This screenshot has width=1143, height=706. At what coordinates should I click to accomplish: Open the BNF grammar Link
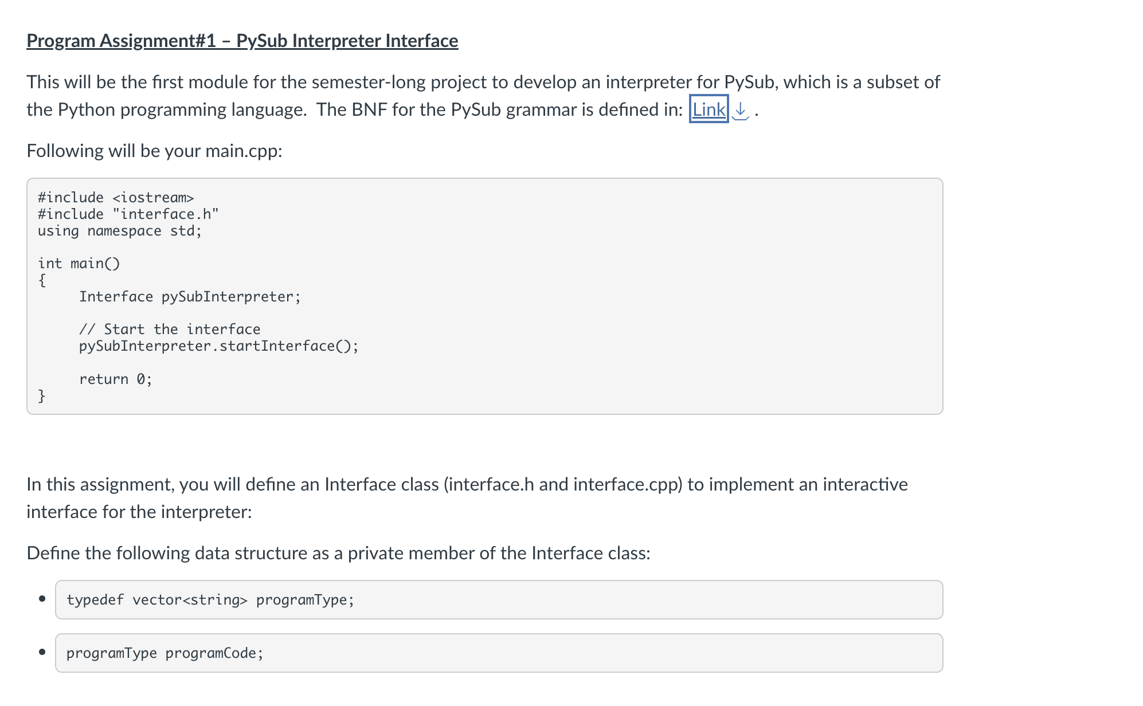coord(708,109)
